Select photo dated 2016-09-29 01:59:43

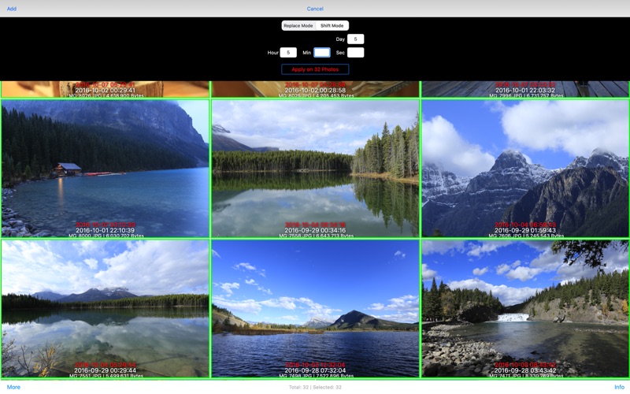coord(525,169)
